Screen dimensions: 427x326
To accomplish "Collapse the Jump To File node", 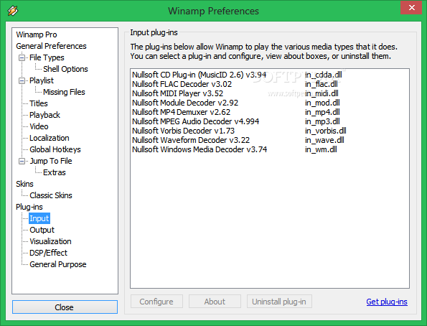I will pyautogui.click(x=22, y=161).
